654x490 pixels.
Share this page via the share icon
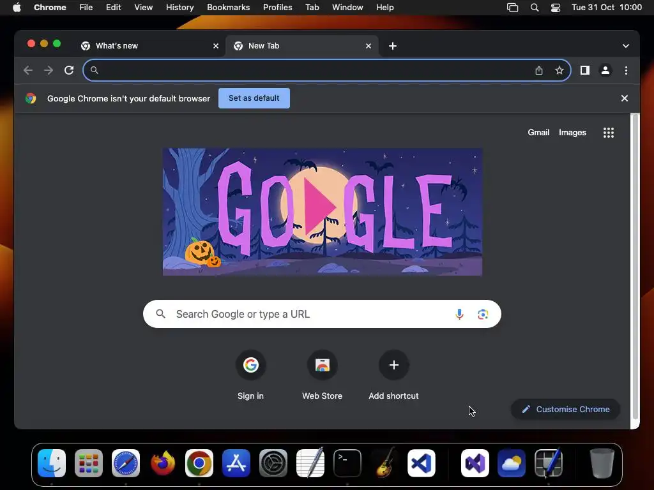[539, 70]
